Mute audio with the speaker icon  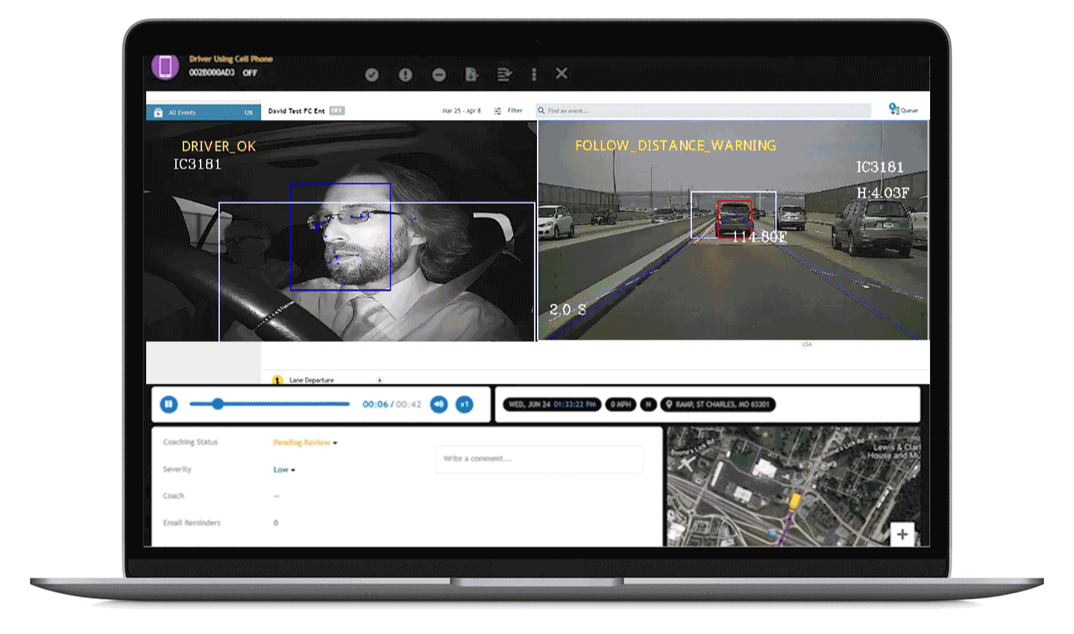(x=439, y=405)
